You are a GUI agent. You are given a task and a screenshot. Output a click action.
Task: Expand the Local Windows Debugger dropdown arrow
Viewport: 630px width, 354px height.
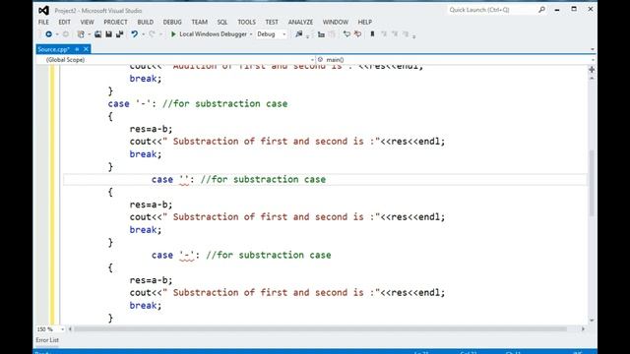pos(251,34)
